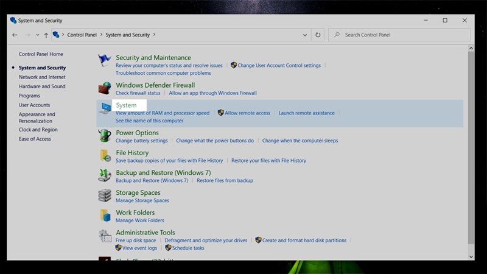Image resolution: width=487 pixels, height=274 pixels.
Task: Open User Accounts category
Action: point(34,105)
